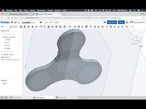Select the Top plane feature
146x109 pixels.
pyautogui.click(x=8, y=43)
